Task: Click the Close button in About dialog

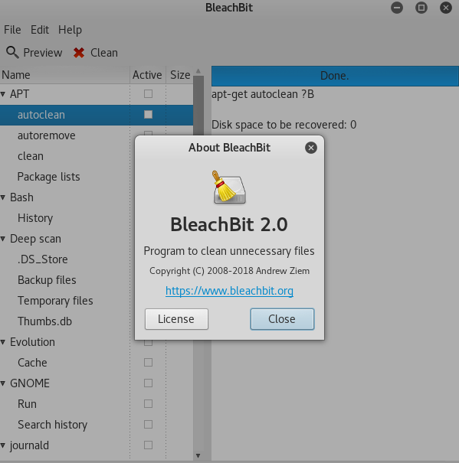Action: [282, 319]
